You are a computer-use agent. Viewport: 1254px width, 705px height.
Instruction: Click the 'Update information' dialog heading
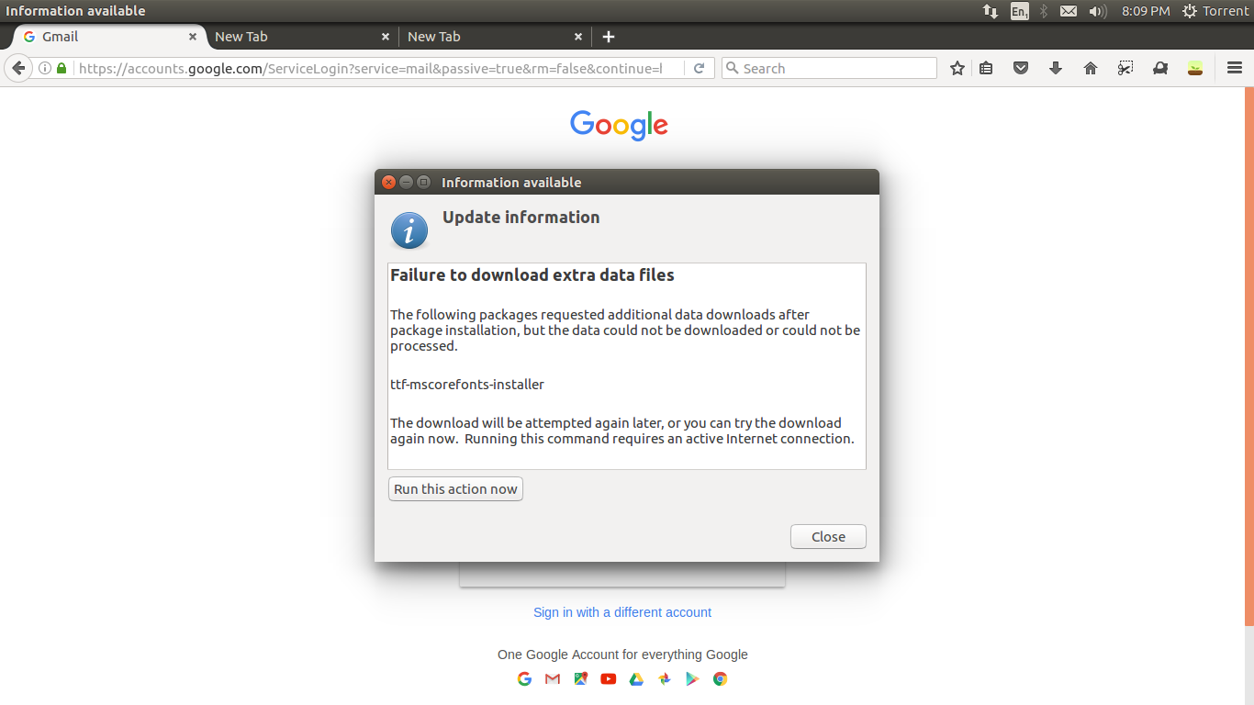coord(521,218)
